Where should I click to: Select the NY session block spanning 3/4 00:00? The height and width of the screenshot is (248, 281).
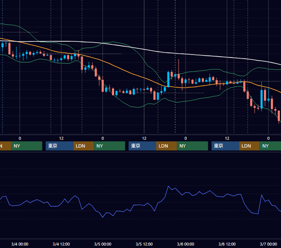(x=26, y=146)
